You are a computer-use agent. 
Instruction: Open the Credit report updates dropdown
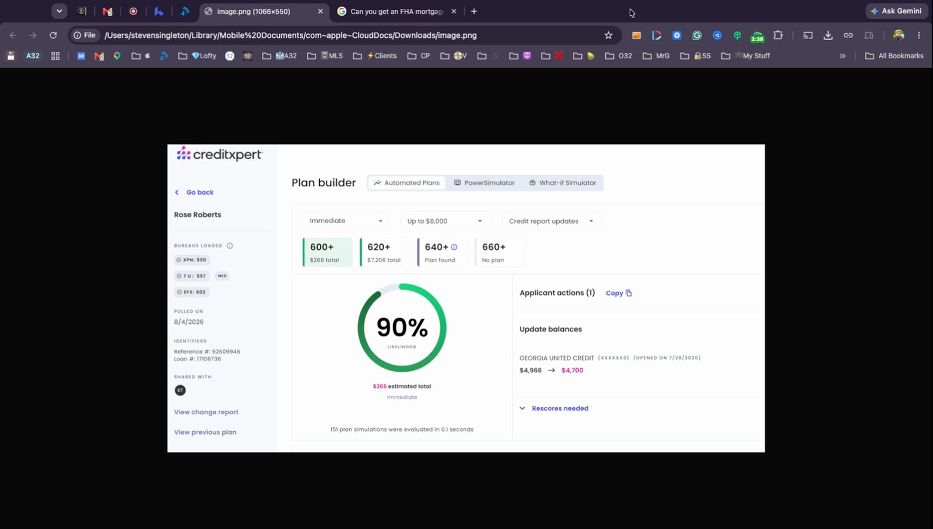pos(552,221)
